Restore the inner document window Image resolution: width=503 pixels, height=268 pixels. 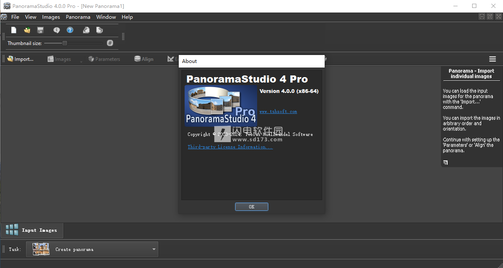(x=490, y=17)
